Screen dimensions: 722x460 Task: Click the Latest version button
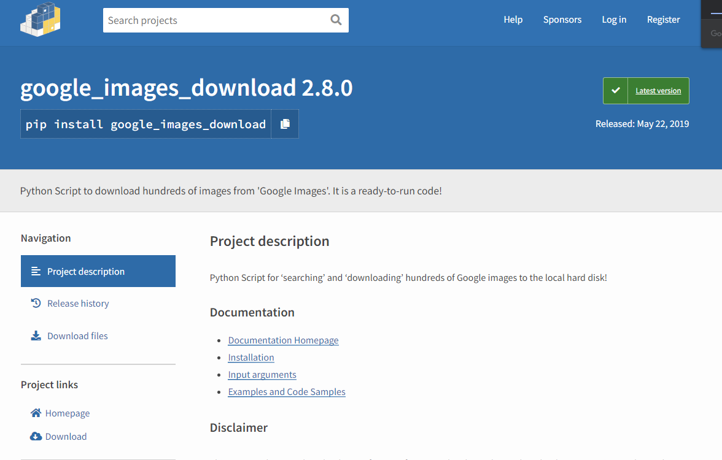(x=646, y=91)
